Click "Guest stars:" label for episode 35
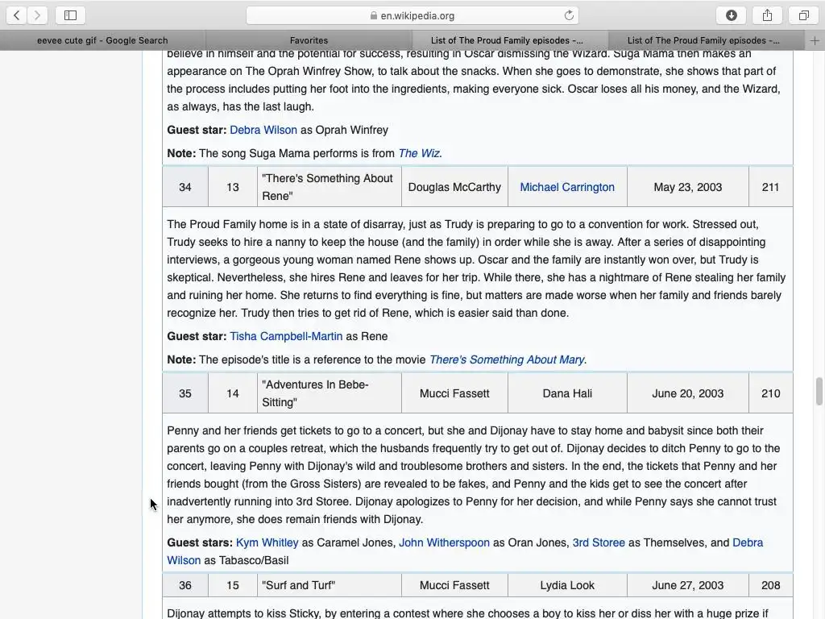The width and height of the screenshot is (825, 619). click(200, 542)
